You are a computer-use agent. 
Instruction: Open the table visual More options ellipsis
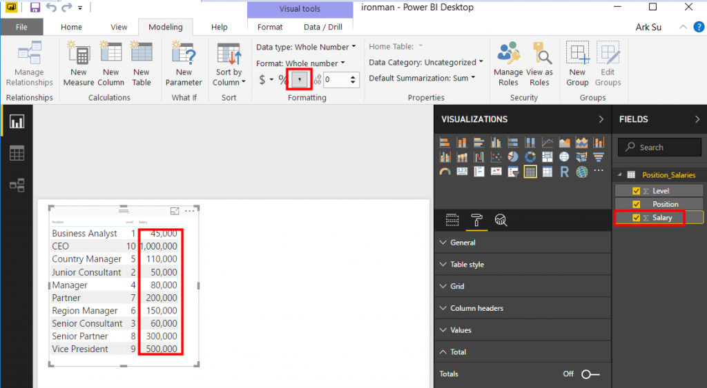190,211
